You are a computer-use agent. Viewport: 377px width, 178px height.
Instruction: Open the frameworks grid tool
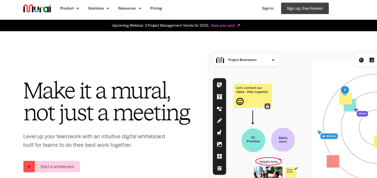click(x=219, y=156)
